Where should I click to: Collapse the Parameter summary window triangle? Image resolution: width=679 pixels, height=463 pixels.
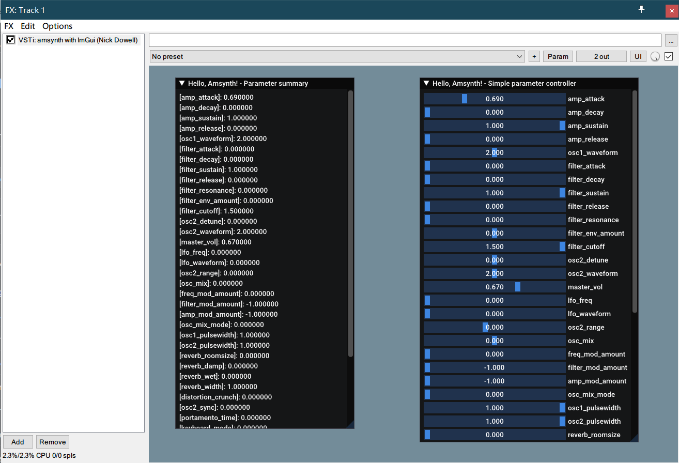[x=181, y=83]
